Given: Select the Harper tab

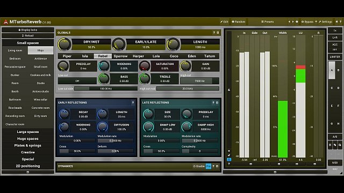Looking at the screenshot, I should click(138, 56).
